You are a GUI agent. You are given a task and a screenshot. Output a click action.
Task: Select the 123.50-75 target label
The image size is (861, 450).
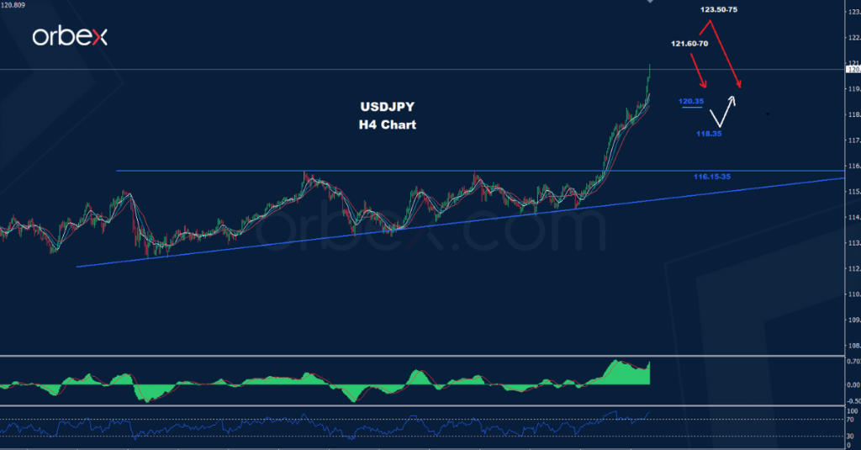719,10
